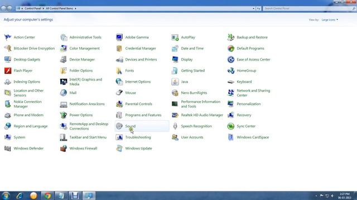Click the Ease of Access Center icon
357x200 pixels.
tap(230, 59)
